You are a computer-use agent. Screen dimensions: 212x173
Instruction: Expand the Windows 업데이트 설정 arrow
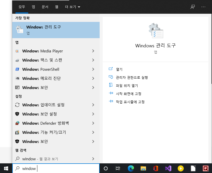click(x=93, y=105)
